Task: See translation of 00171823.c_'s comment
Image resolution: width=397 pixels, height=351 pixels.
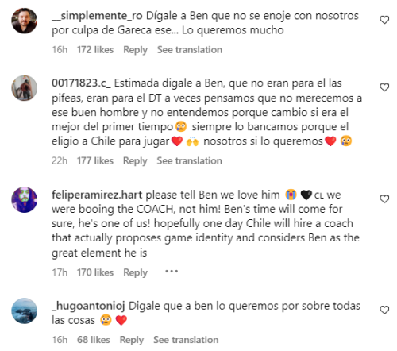Action: tap(190, 160)
